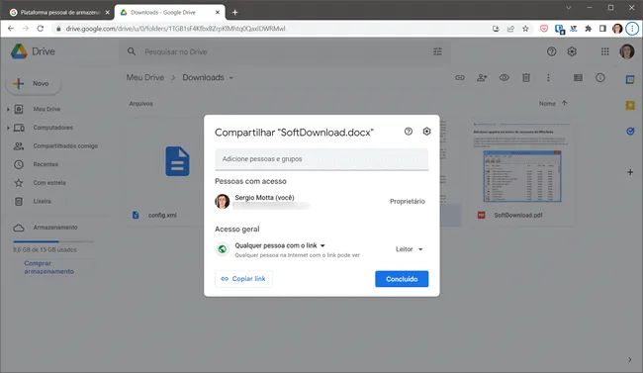Finish sharing with Concluído button

402,279
